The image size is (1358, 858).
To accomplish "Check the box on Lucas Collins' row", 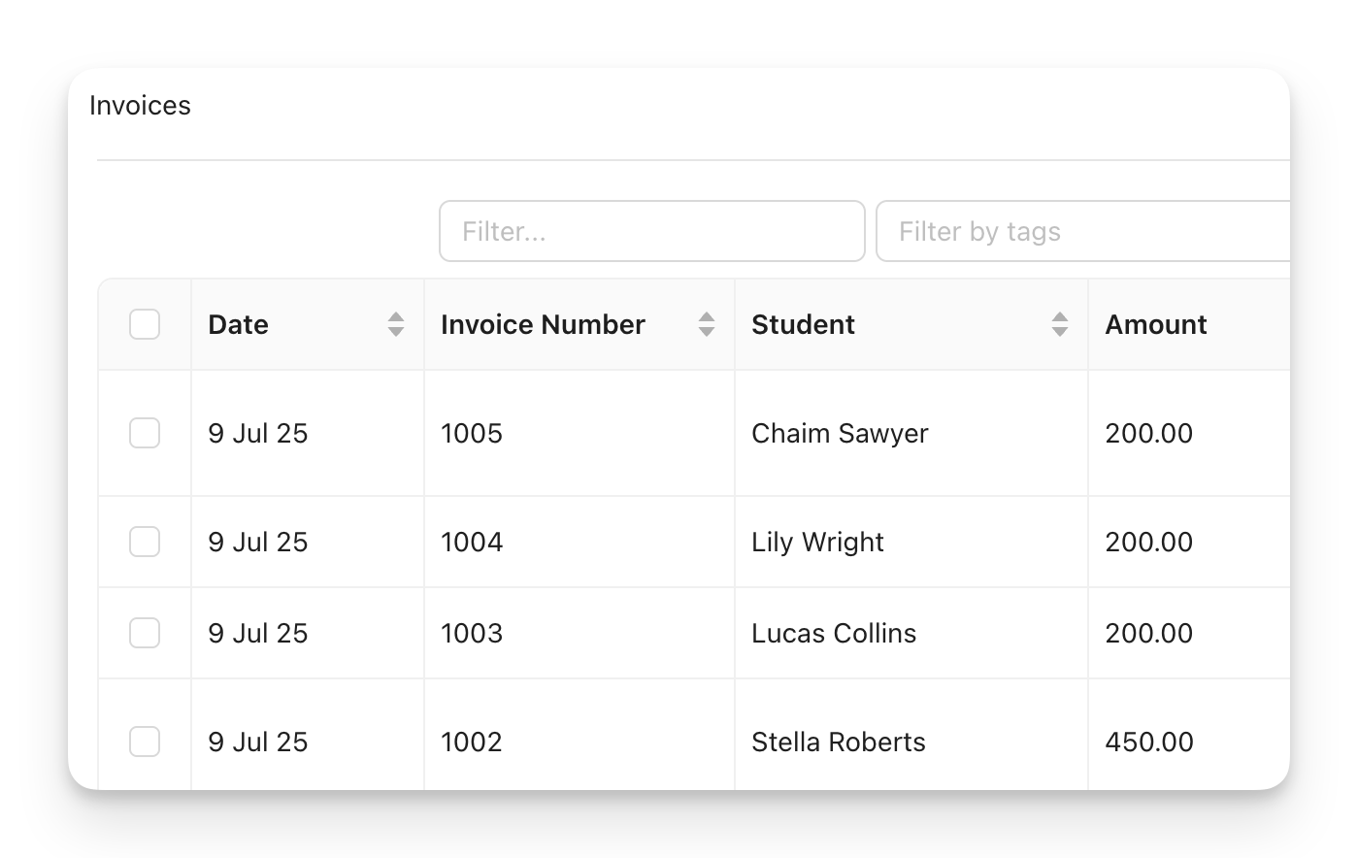I will click(x=144, y=633).
